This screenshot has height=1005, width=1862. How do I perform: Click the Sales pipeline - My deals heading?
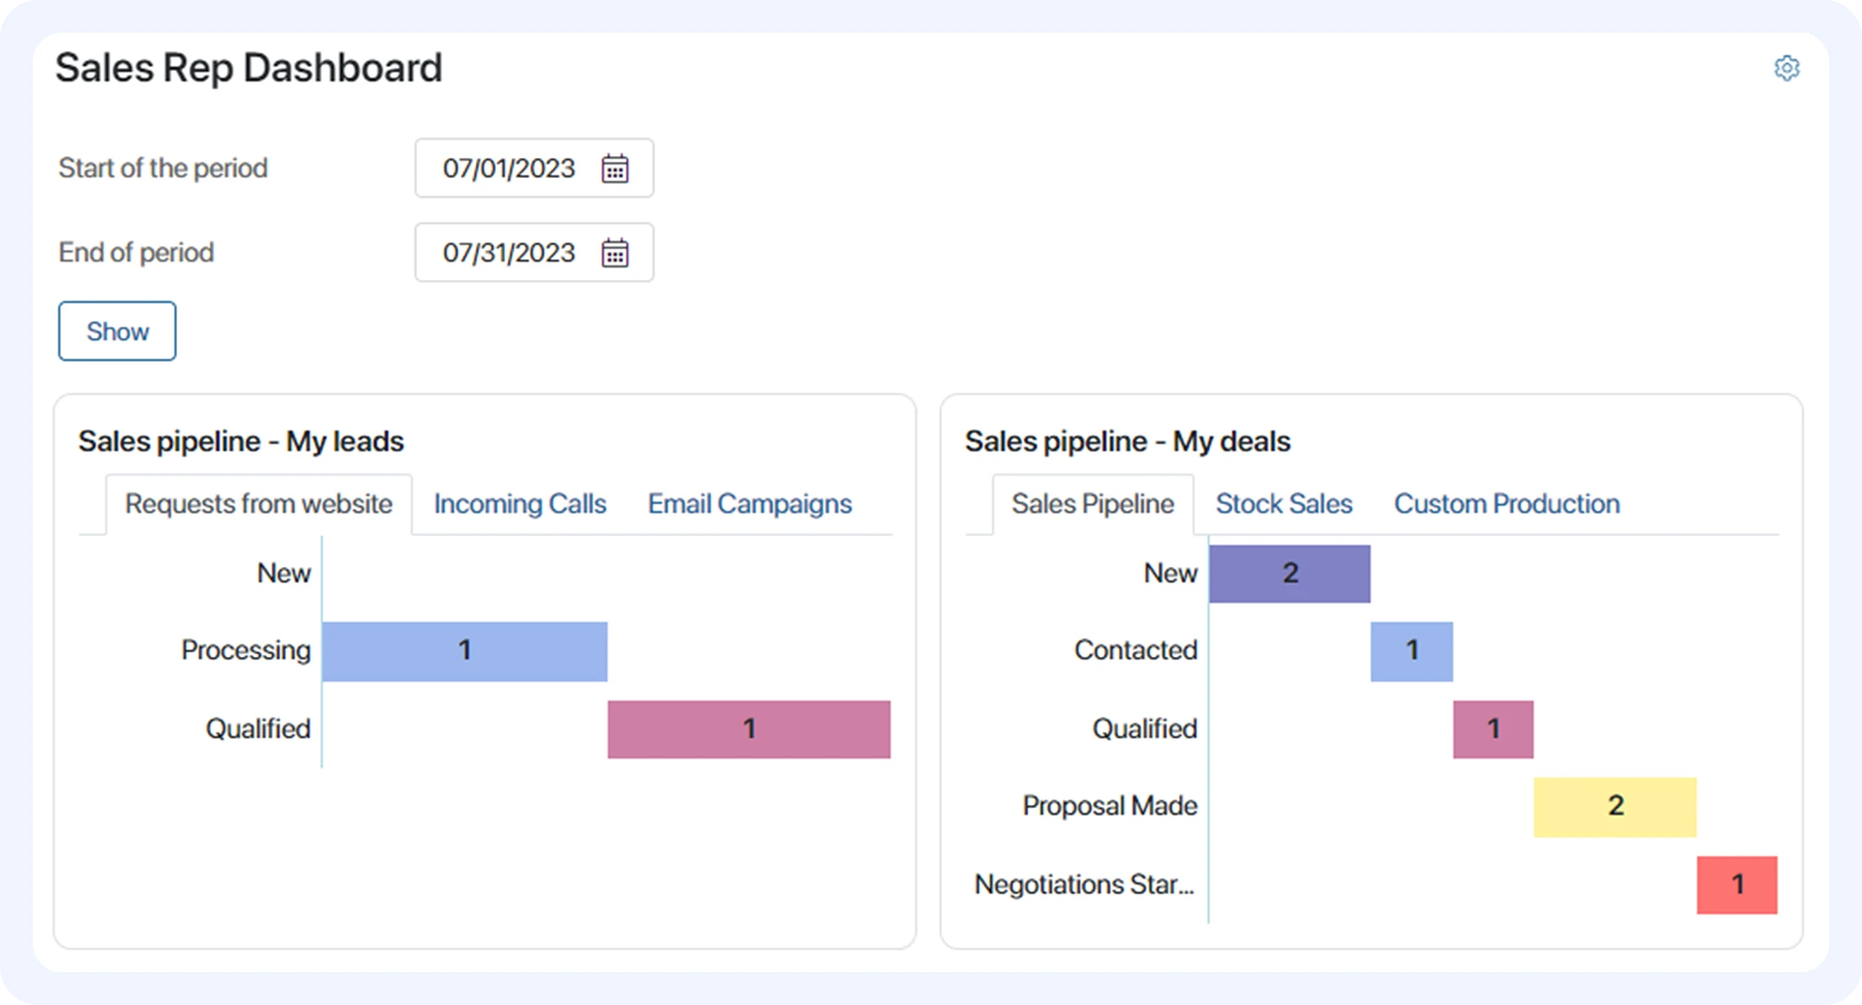click(1127, 442)
